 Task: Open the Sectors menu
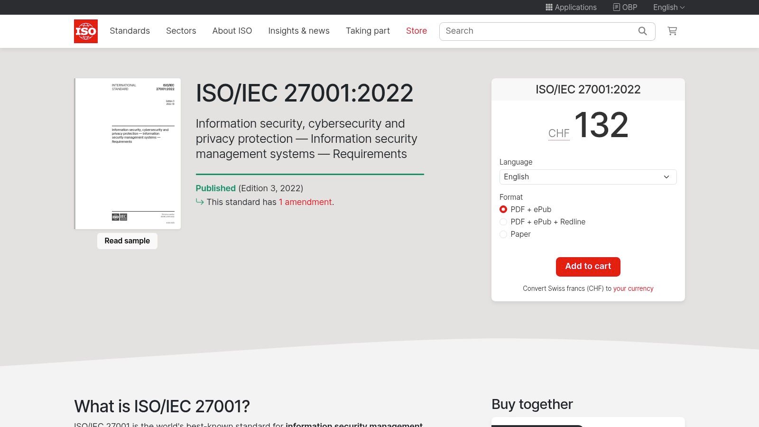point(181,31)
